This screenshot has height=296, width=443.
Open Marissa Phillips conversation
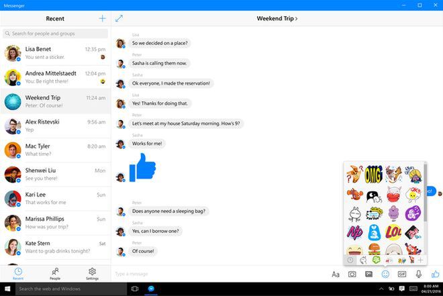click(x=55, y=223)
